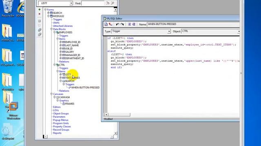Viewport: 261px width, 146px height.
Task: Expand the EMPLOYEE_ID item node
Action: click(x=61, y=42)
